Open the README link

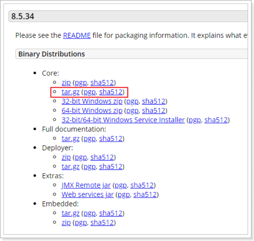point(77,36)
